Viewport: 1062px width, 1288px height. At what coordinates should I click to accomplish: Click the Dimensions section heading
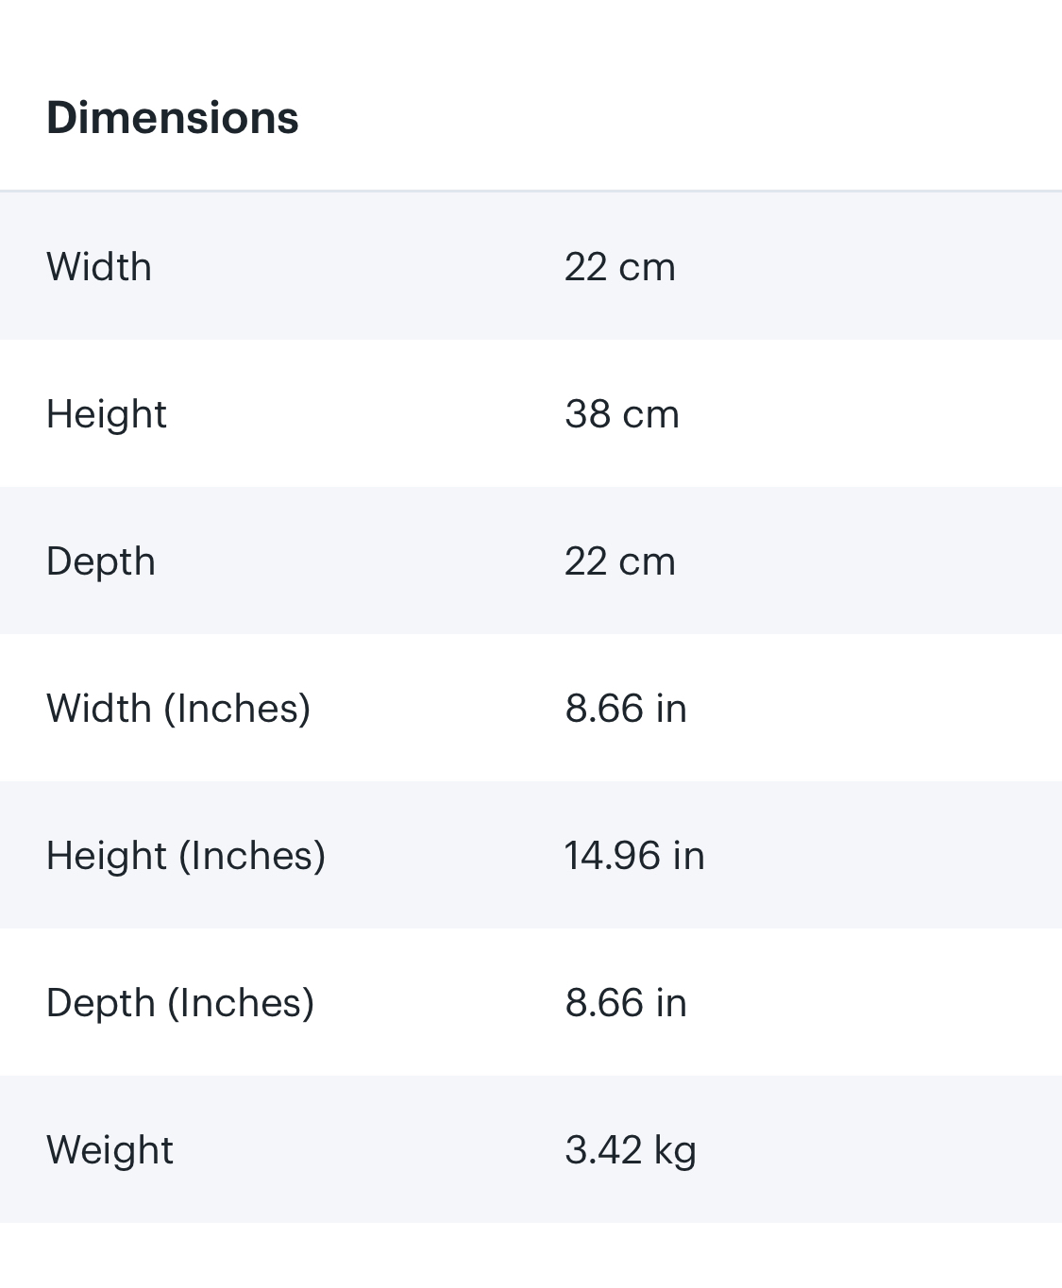click(x=173, y=118)
